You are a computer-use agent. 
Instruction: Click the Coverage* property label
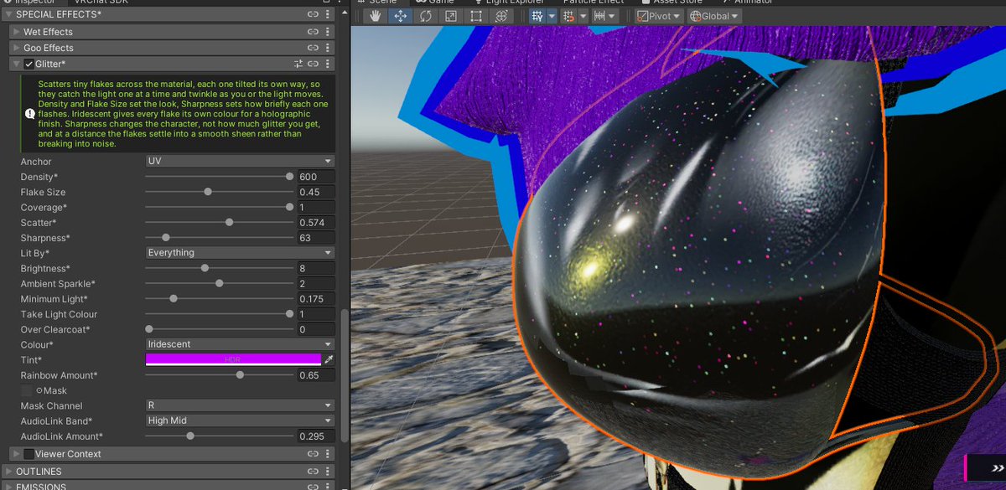click(44, 208)
